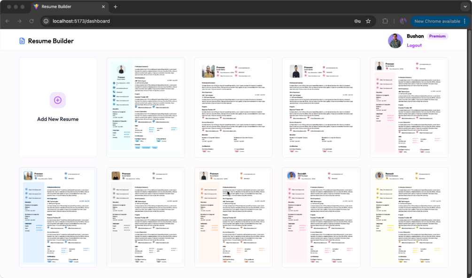Expand the tab search dropdown arrow
Screen dimensions: 472x278
pos(465,6)
